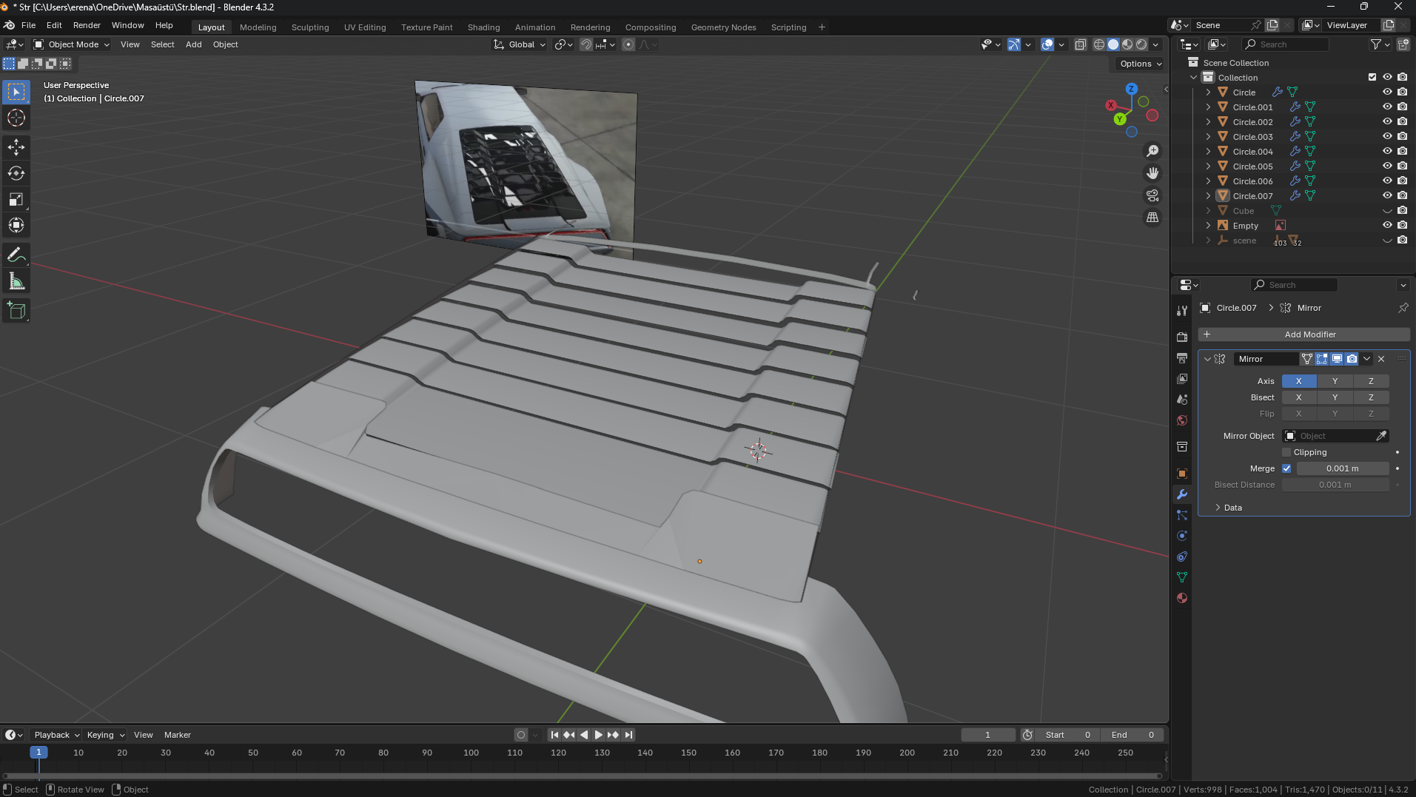The width and height of the screenshot is (1416, 797).
Task: Click the End frame field
Action: click(1131, 735)
